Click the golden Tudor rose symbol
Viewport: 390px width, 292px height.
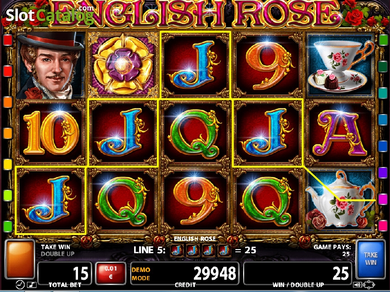pyautogui.click(x=123, y=65)
